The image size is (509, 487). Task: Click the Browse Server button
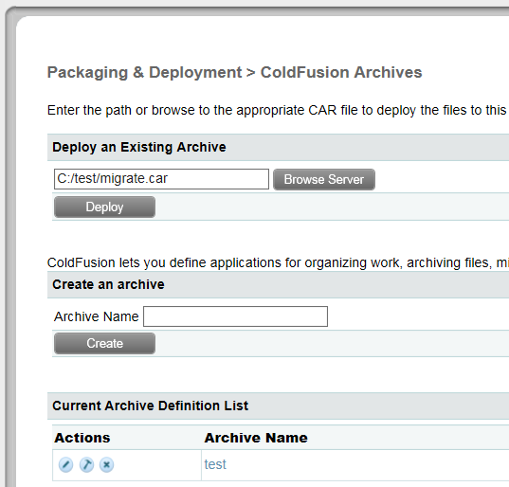pos(324,179)
